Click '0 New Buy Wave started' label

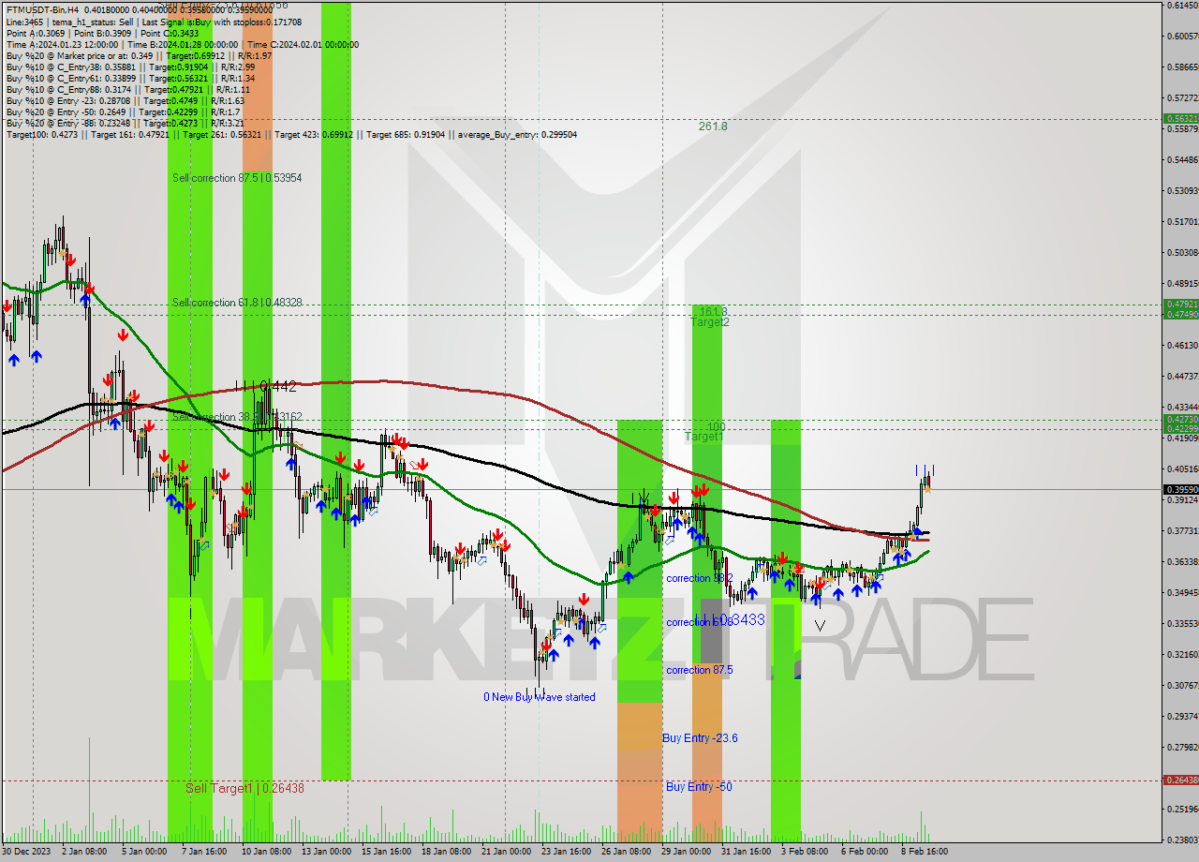tap(539, 697)
